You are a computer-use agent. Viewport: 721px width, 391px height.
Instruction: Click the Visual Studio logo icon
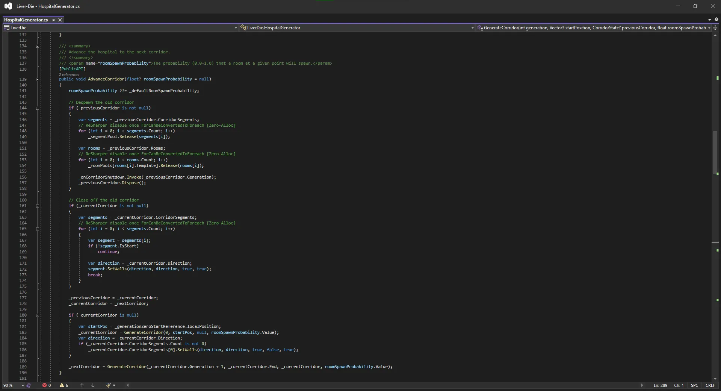8,6
